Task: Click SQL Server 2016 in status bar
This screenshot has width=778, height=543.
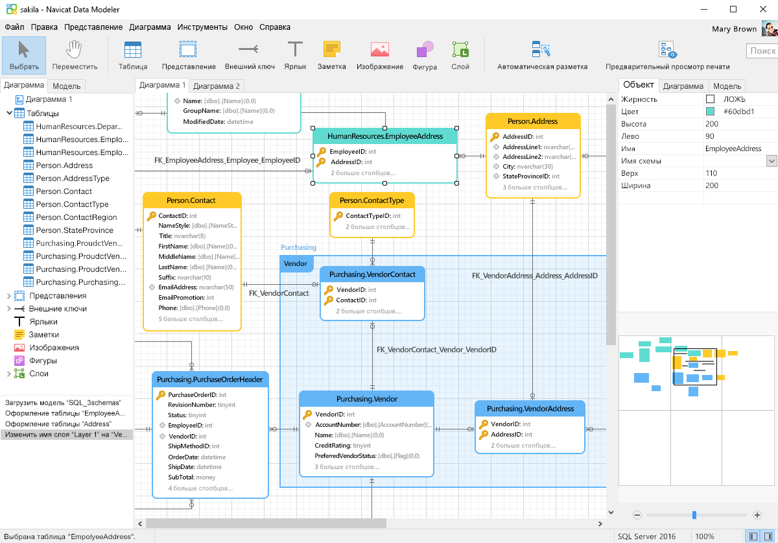Action: coord(646,537)
